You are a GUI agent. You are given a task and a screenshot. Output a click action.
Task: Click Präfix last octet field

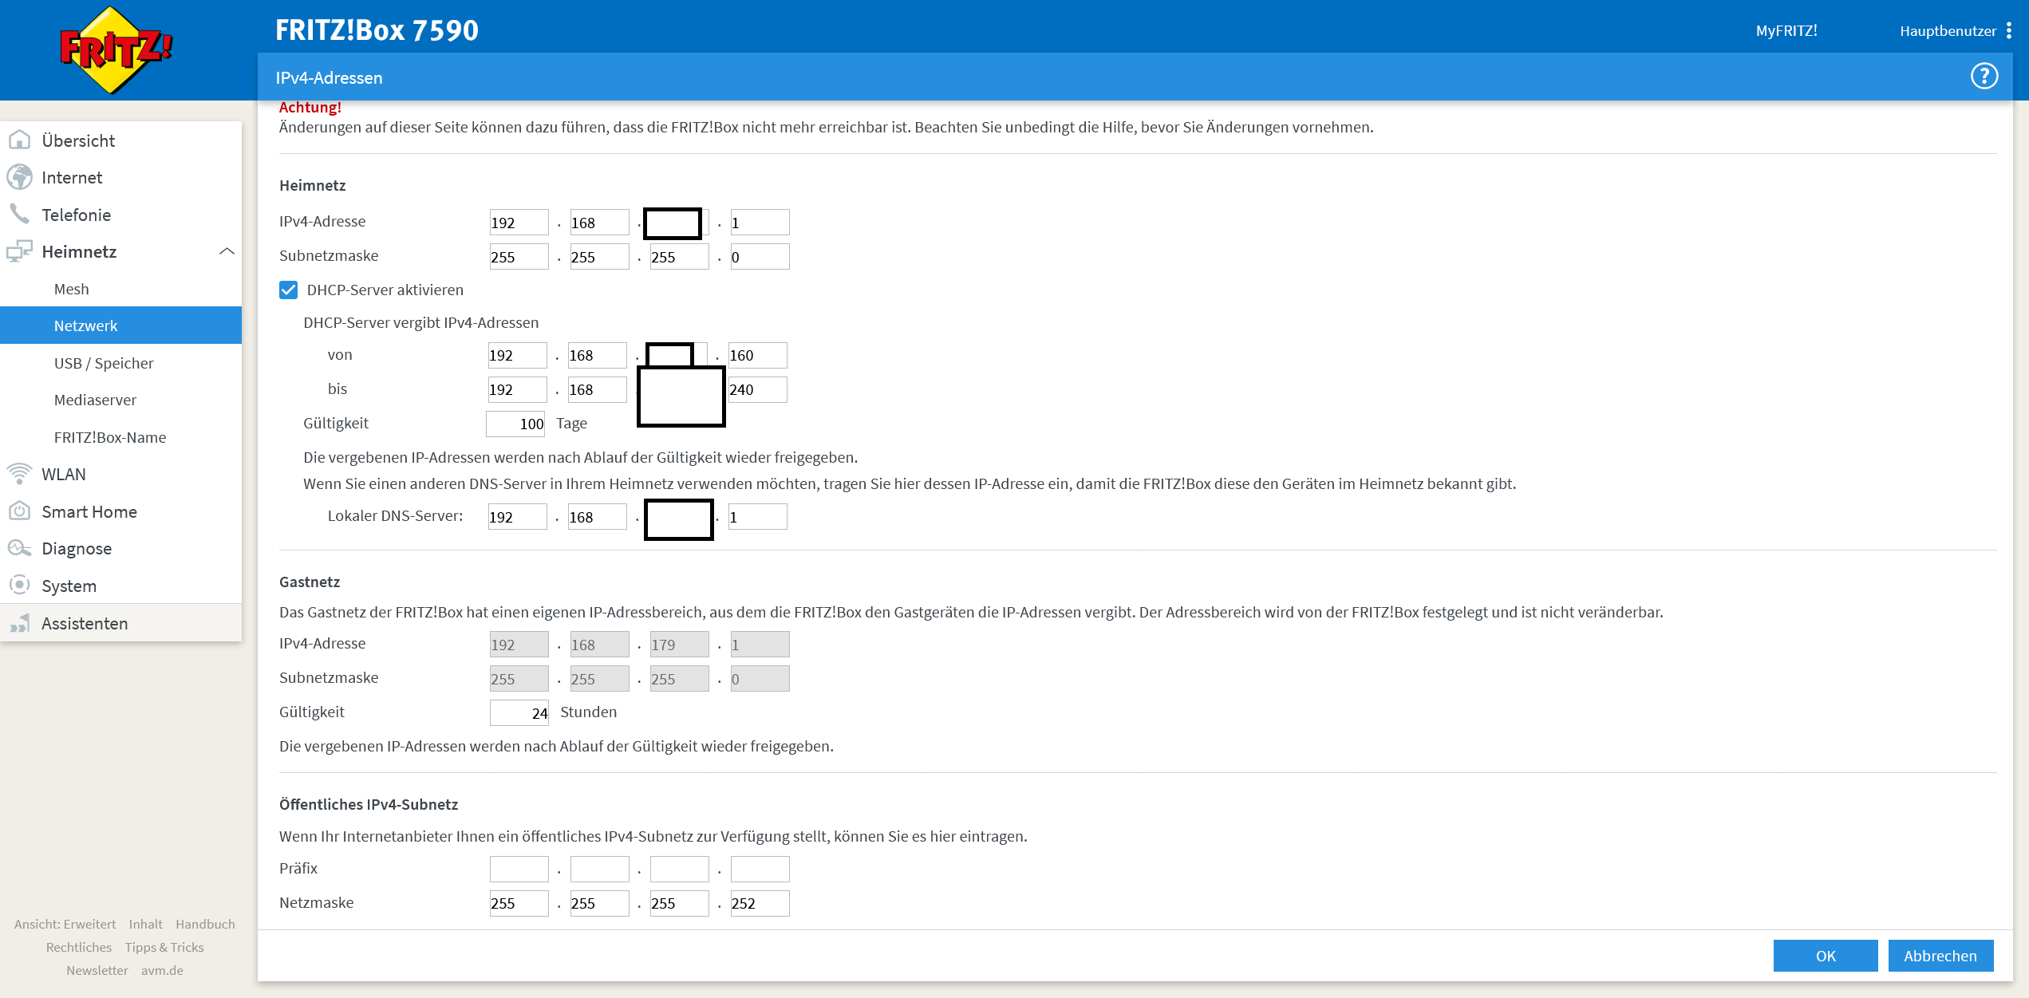(x=760, y=869)
